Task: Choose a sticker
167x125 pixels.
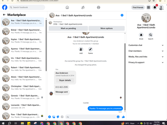Action: (58, 117)
